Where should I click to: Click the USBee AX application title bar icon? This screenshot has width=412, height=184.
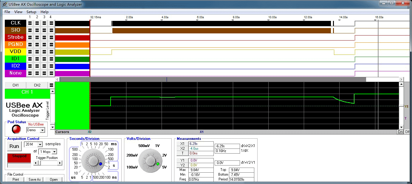[4, 4]
